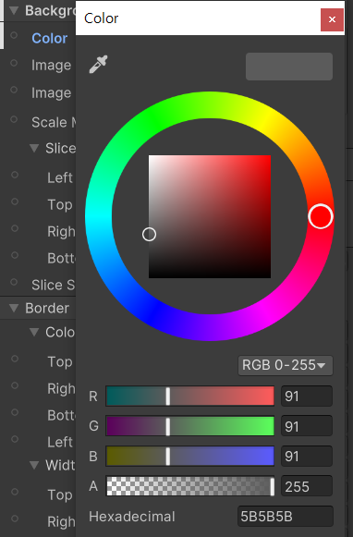The height and width of the screenshot is (537, 353).
Task: Select the Background Color property label
Action: (x=50, y=38)
